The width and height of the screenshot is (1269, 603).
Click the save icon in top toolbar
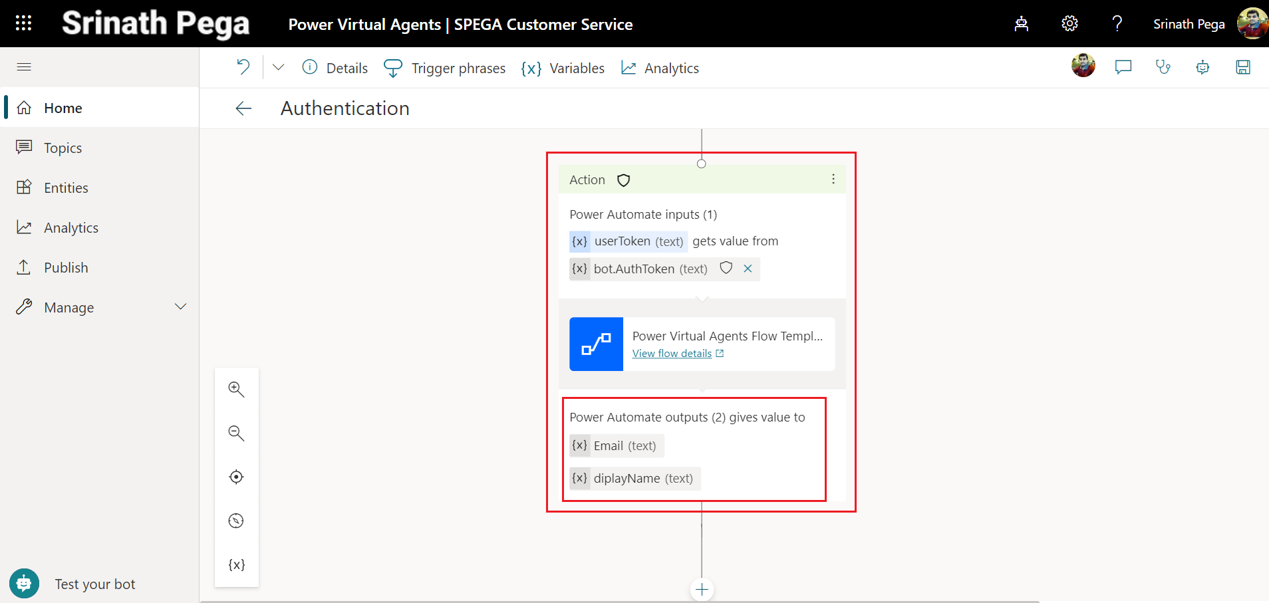click(1242, 67)
